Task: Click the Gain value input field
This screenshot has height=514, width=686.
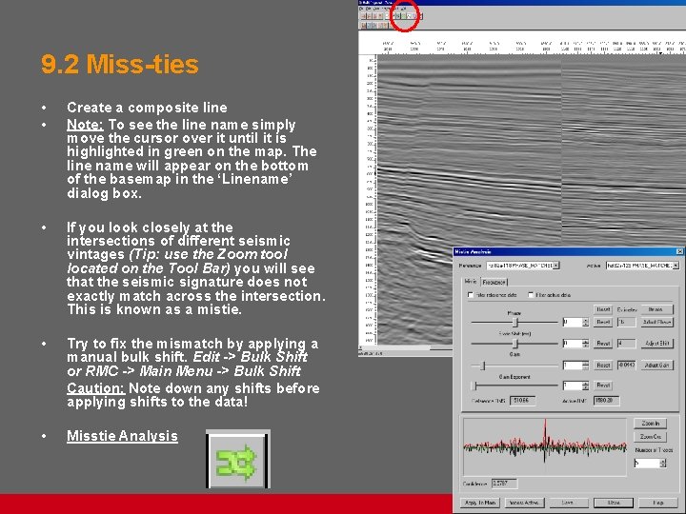Action: point(573,365)
